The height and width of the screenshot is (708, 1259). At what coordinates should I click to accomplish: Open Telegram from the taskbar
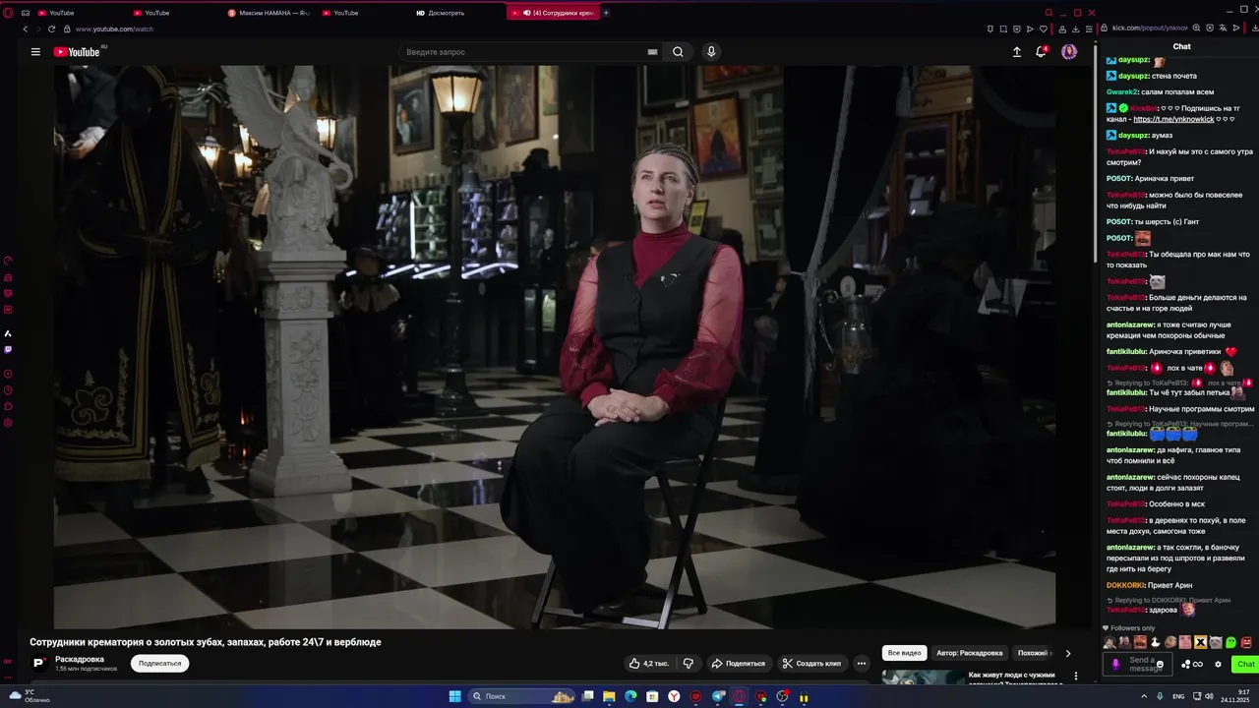point(718,696)
